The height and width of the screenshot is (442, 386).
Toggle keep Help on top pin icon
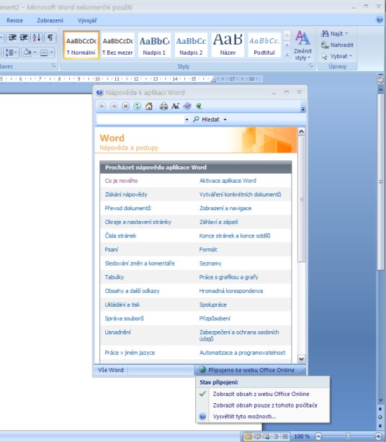click(x=199, y=106)
